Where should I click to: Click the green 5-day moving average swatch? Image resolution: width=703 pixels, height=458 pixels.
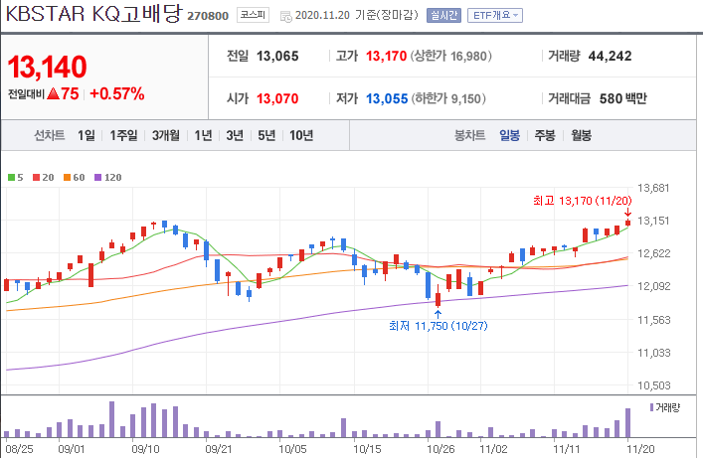click(11, 178)
